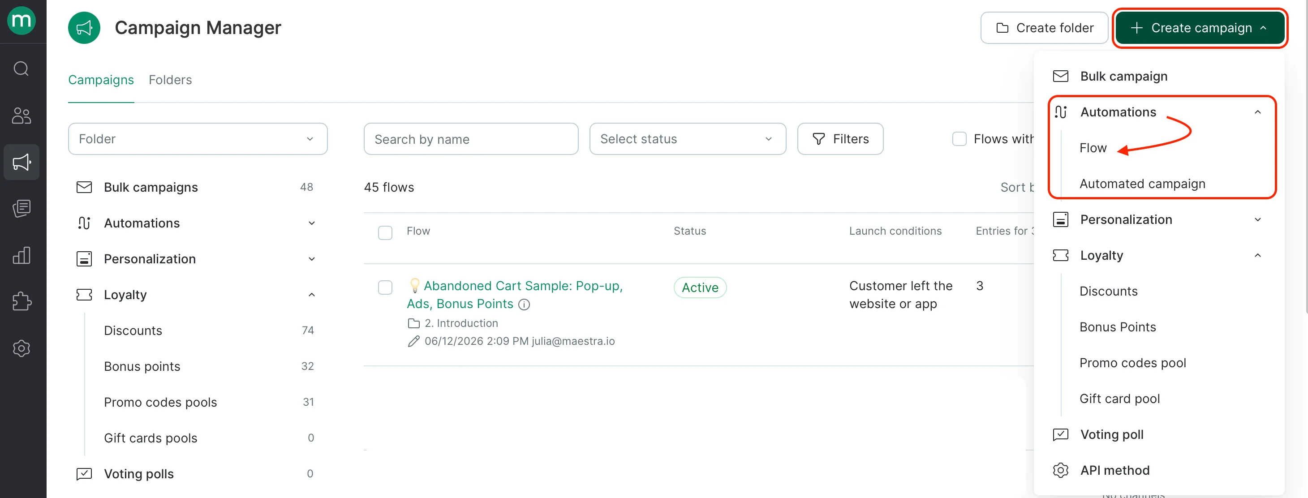Open the integrations puzzle sidebar icon
Image resolution: width=1308 pixels, height=498 pixels.
point(22,301)
